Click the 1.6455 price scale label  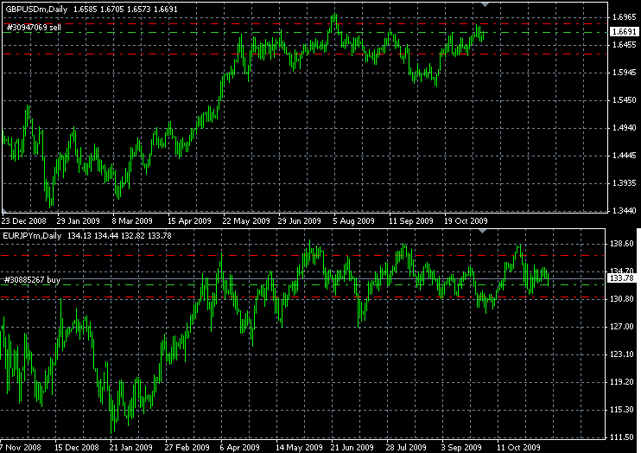pyautogui.click(x=625, y=45)
